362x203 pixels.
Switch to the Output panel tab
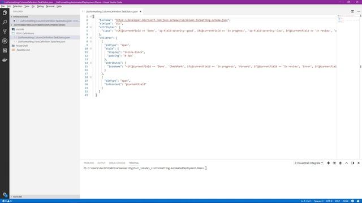pos(101,163)
